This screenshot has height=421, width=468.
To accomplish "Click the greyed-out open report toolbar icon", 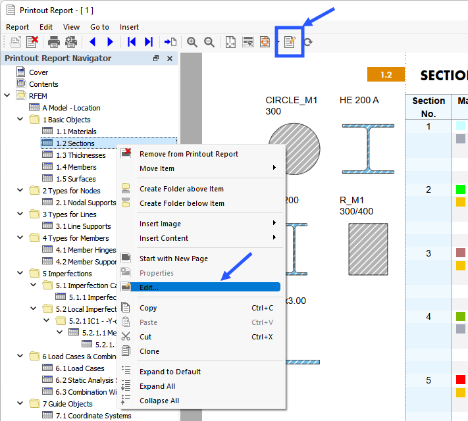I will pyautogui.click(x=15, y=42).
